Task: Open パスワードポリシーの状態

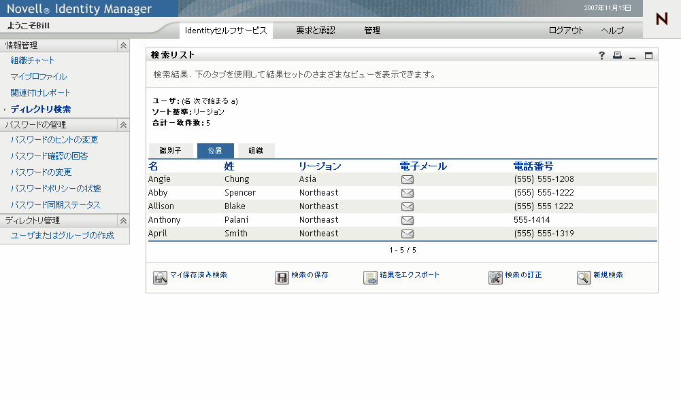Action: (56, 188)
